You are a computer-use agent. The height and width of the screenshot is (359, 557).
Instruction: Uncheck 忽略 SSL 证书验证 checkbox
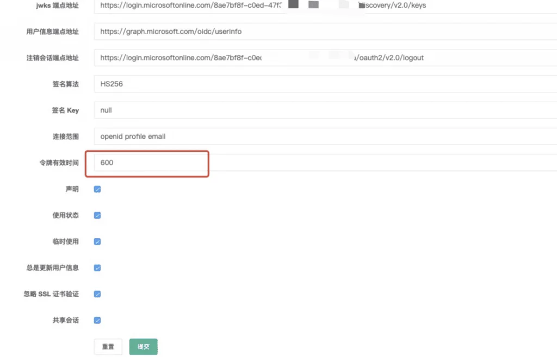pos(97,294)
